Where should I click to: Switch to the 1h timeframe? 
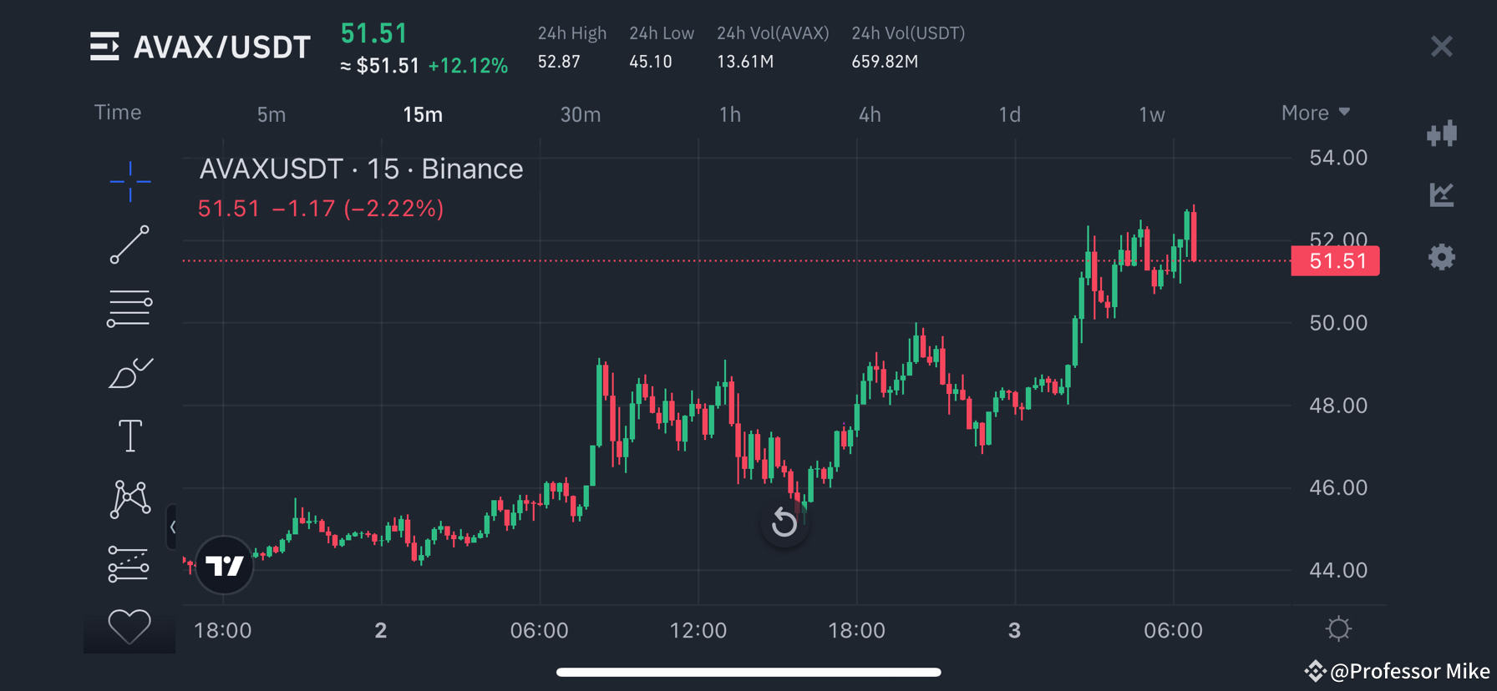click(x=729, y=114)
